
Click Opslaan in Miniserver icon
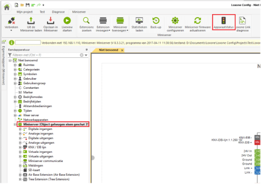51,21
